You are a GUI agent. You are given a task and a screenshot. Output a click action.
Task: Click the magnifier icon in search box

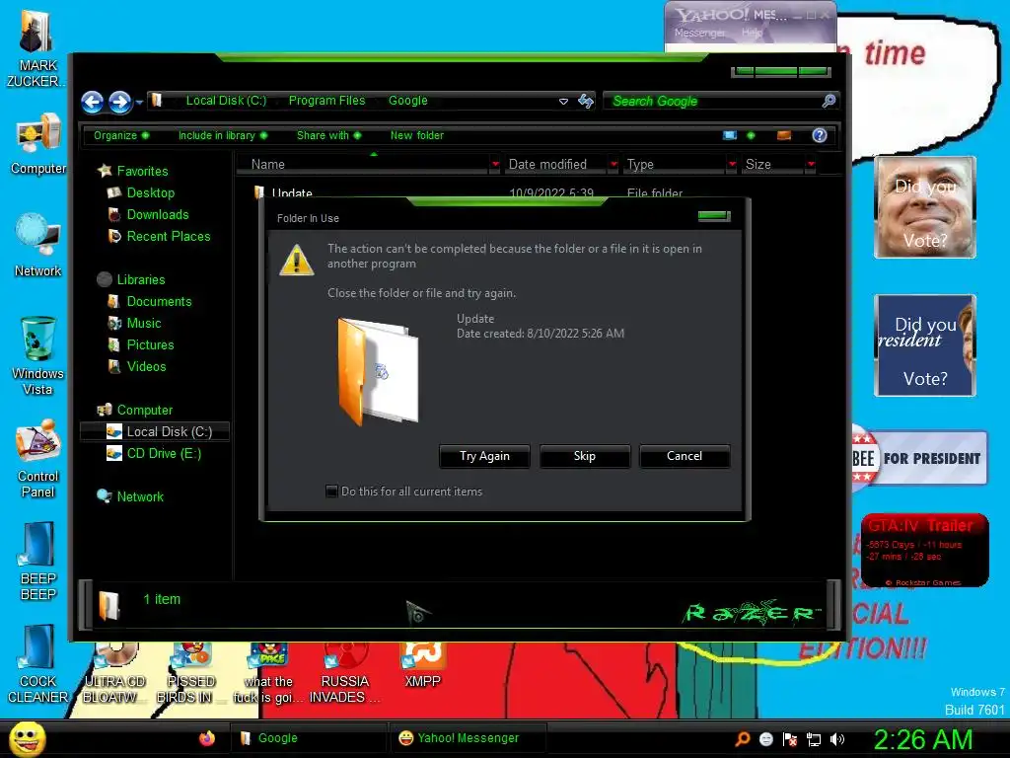tap(829, 101)
